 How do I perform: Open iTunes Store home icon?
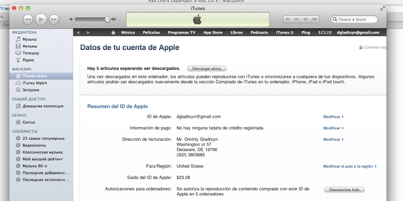113,32
